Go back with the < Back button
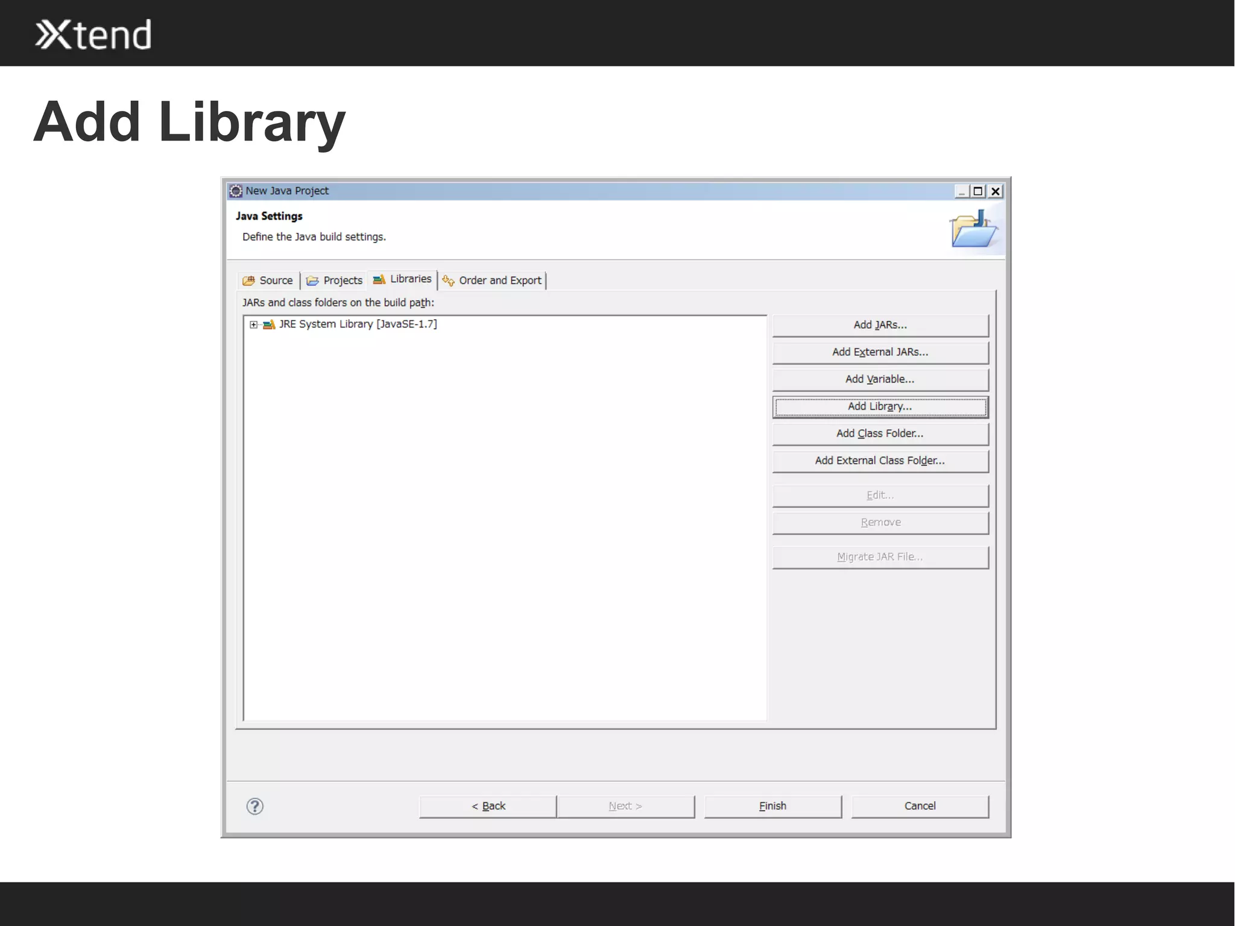1235x926 pixels. point(488,807)
